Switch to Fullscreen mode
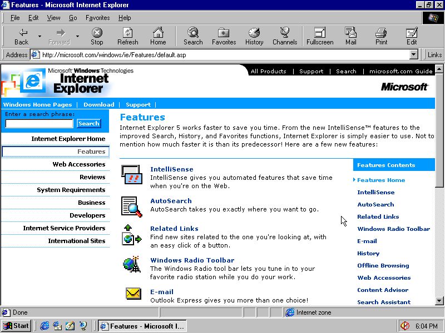445x333 pixels. point(320,37)
